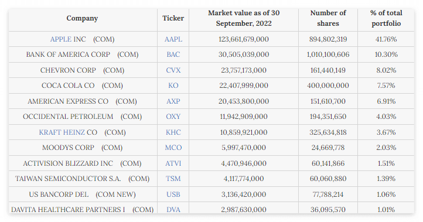Click the AAPL ticker link
Screen dimensions: 423x222
(x=173, y=39)
